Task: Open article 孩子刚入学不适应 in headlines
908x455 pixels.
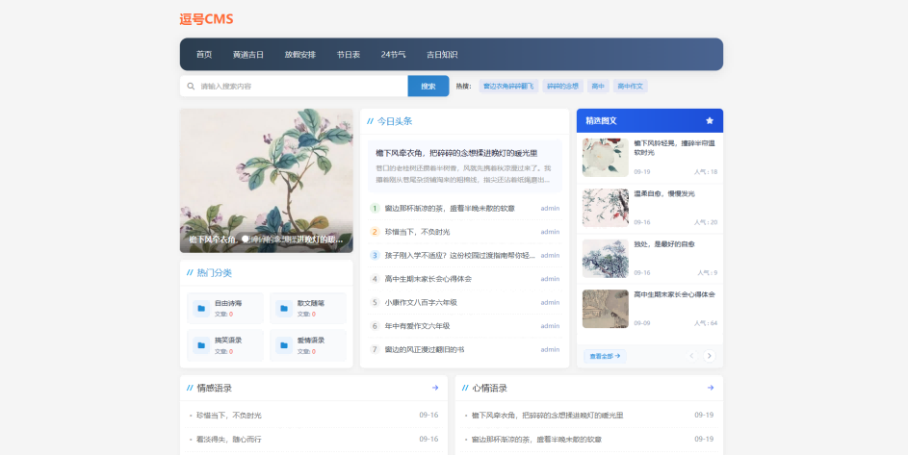Action: coord(460,255)
